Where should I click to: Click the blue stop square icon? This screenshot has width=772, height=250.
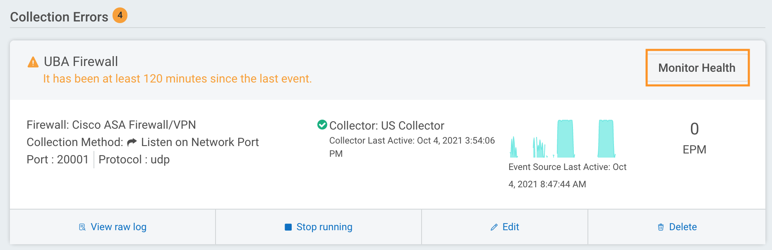pyautogui.click(x=288, y=227)
